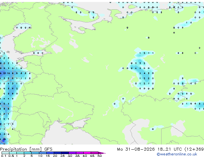
Task: Pick the 45-50 mm magenta legend swatch
Action: pyautogui.click(x=95, y=153)
